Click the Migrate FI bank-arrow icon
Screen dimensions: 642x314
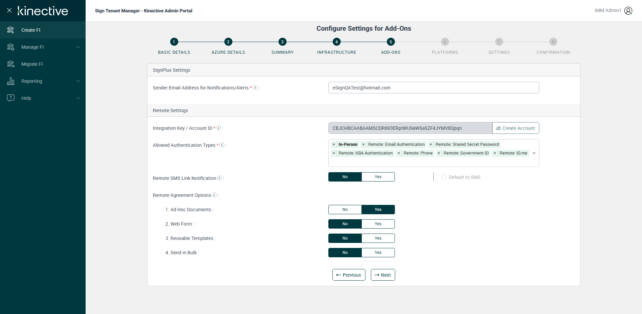(x=11, y=64)
